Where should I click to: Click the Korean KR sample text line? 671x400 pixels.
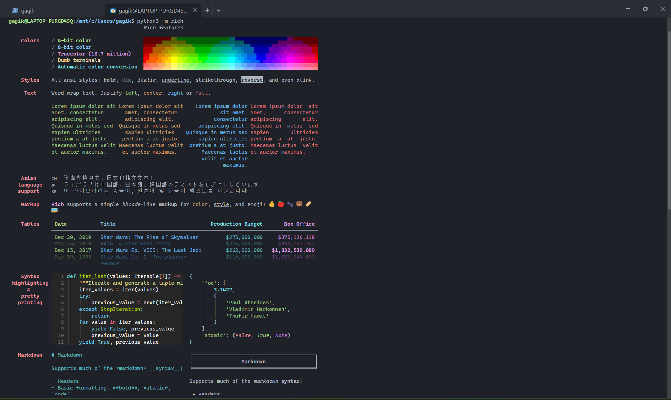pyautogui.click(x=155, y=191)
